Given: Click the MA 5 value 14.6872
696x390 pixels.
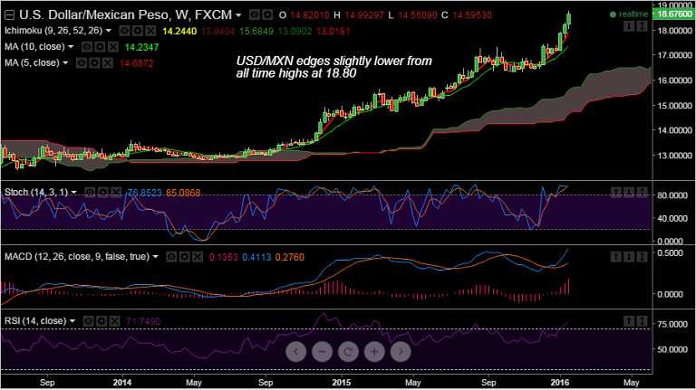Looking at the screenshot, I should (136, 63).
